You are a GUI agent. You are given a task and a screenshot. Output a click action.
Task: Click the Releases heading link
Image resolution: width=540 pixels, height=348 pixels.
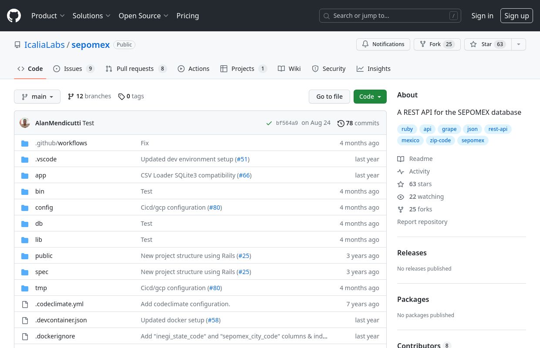(412, 253)
